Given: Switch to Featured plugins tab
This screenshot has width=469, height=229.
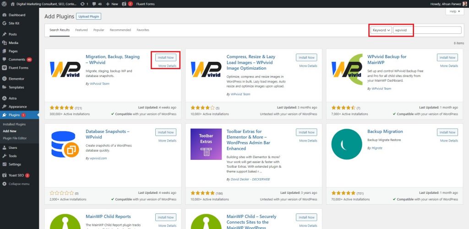Looking at the screenshot, I should click(82, 30).
